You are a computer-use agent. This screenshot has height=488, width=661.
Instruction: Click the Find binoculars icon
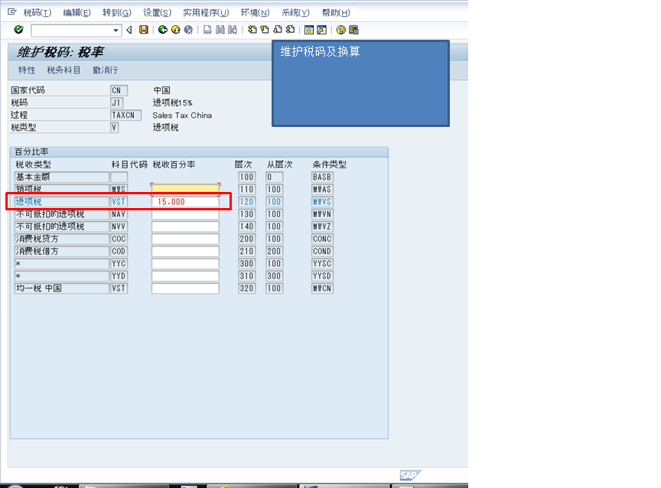[x=220, y=30]
